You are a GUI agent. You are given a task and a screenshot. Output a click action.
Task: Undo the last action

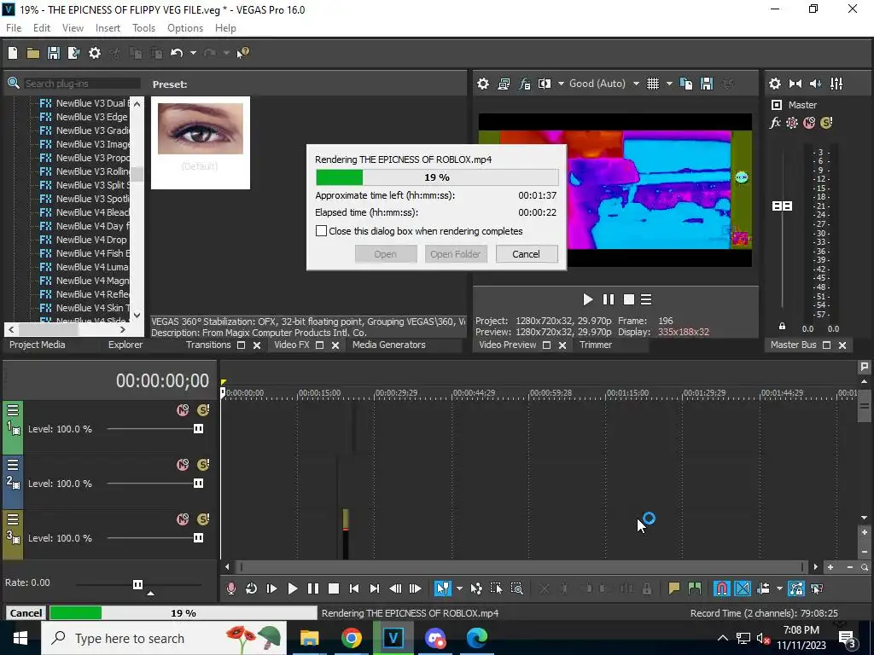pos(177,53)
